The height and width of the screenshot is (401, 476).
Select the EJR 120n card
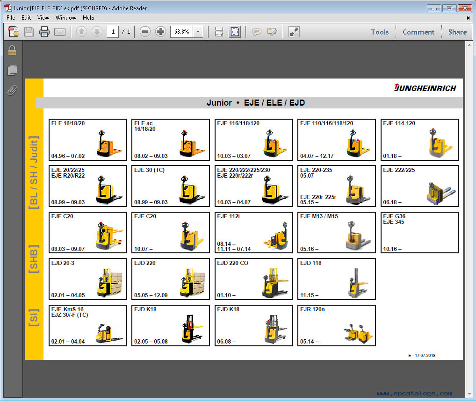336,325
